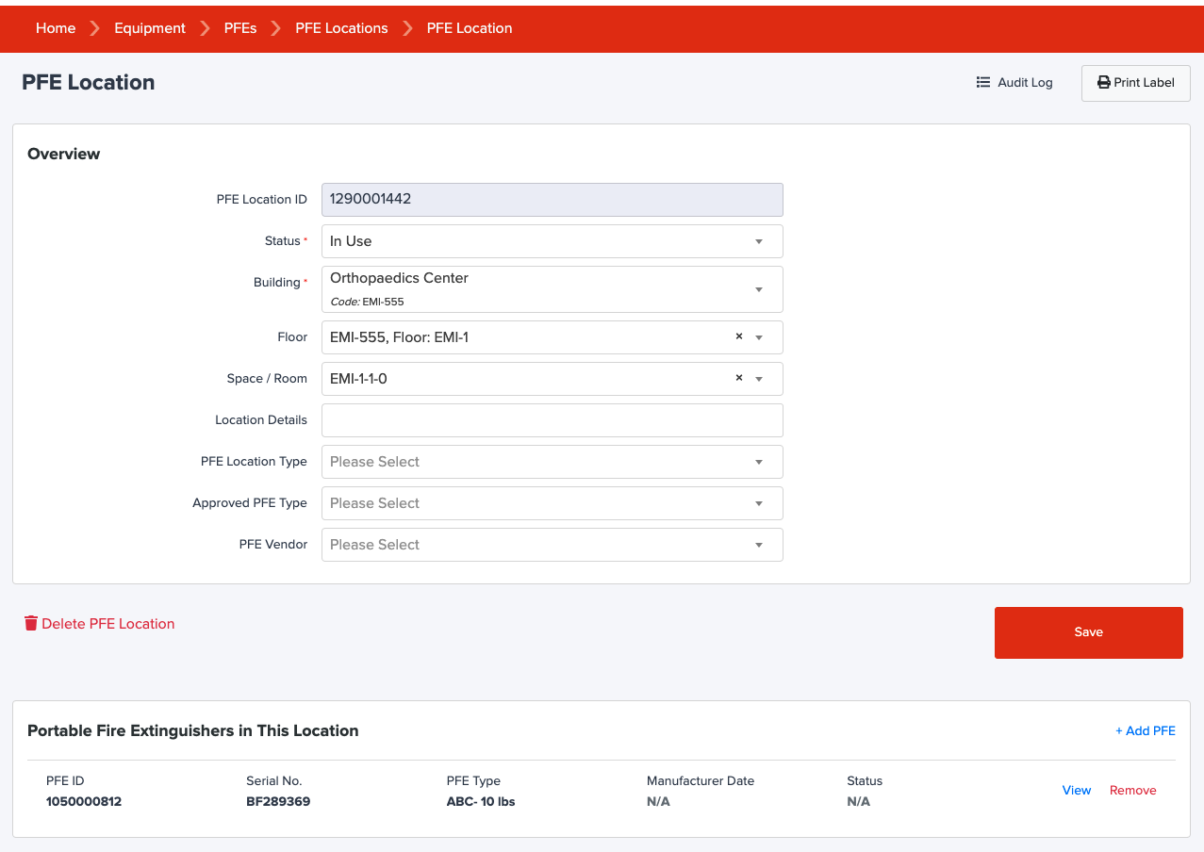This screenshot has width=1204, height=852.
Task: Open the Status dropdown
Action: (553, 241)
